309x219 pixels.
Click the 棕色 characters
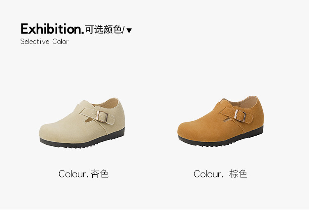[x=238, y=174]
